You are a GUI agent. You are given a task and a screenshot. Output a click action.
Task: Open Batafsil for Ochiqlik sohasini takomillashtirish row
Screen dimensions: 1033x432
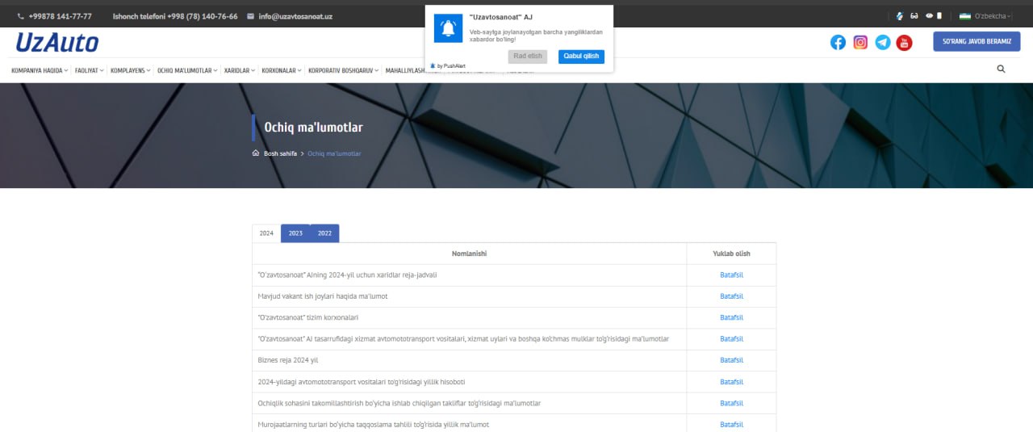coord(731,403)
